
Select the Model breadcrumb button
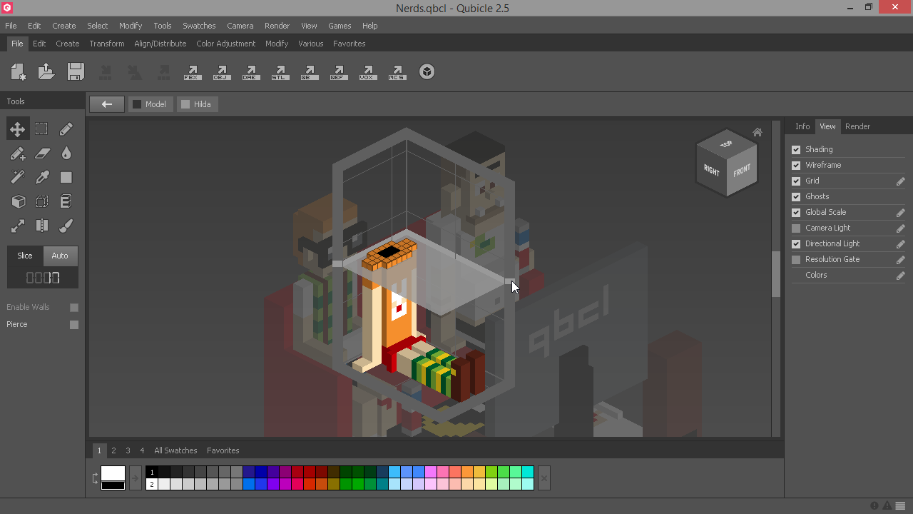point(151,104)
